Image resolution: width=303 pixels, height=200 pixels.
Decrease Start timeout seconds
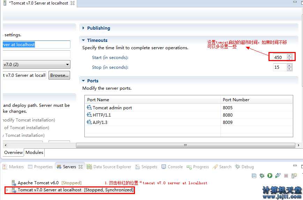point(289,59)
